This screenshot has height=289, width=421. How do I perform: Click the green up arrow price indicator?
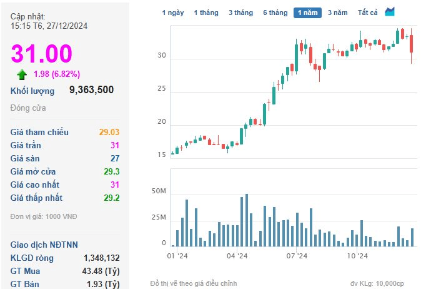tap(22, 74)
